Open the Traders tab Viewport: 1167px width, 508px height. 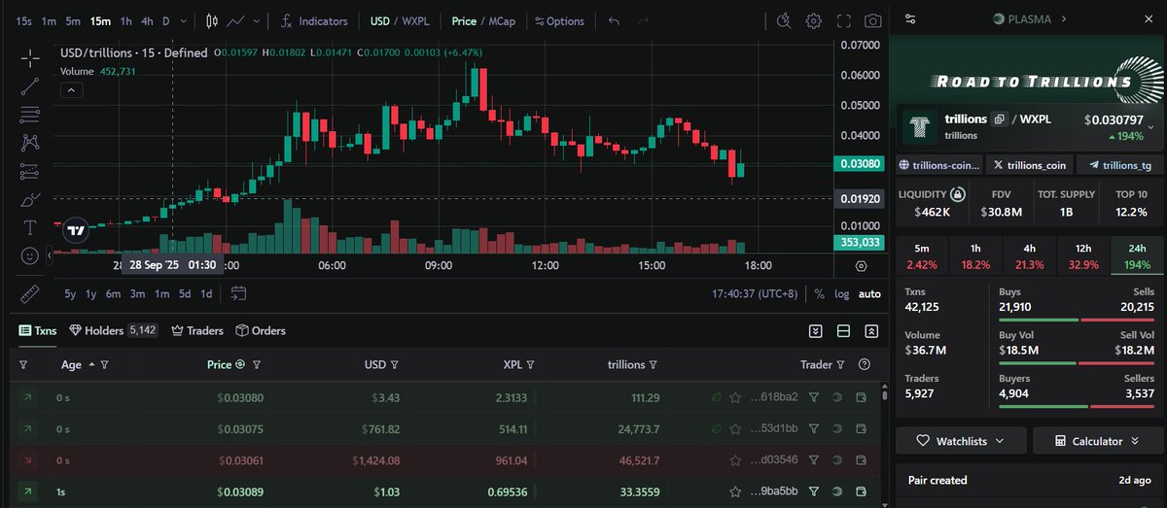pyautogui.click(x=197, y=330)
